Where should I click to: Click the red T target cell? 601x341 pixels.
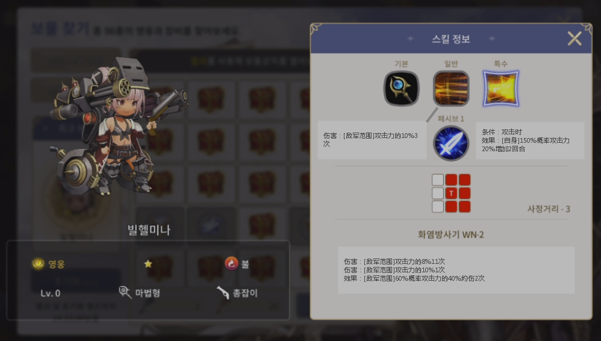click(451, 193)
